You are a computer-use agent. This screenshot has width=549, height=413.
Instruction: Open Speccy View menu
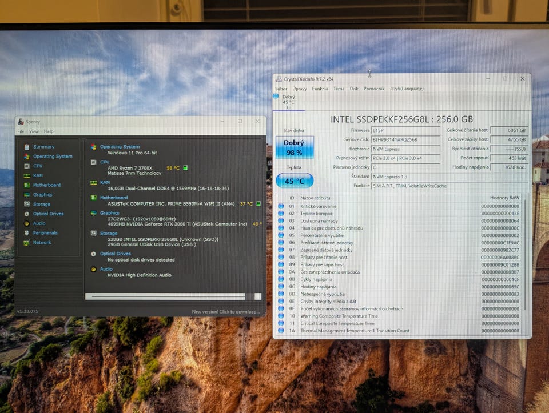pos(34,131)
